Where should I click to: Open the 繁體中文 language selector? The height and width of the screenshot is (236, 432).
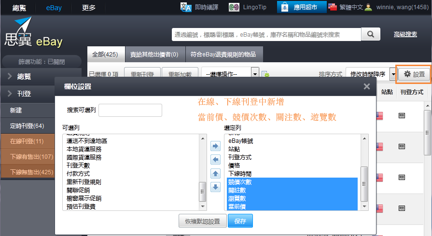pyautogui.click(x=346, y=7)
